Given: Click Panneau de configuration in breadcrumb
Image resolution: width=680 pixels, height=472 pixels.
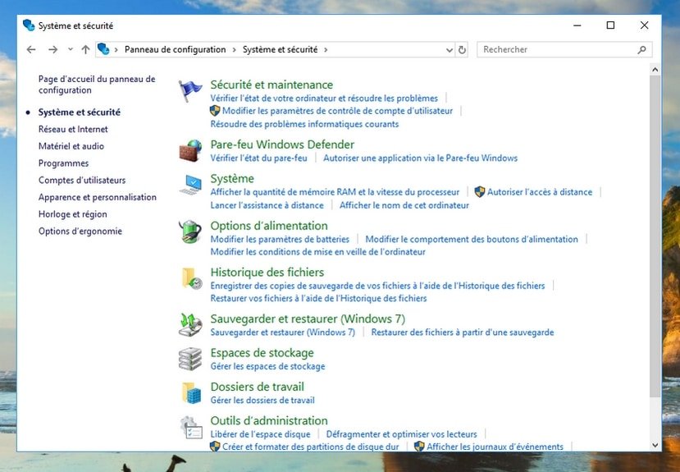Looking at the screenshot, I should (x=176, y=49).
